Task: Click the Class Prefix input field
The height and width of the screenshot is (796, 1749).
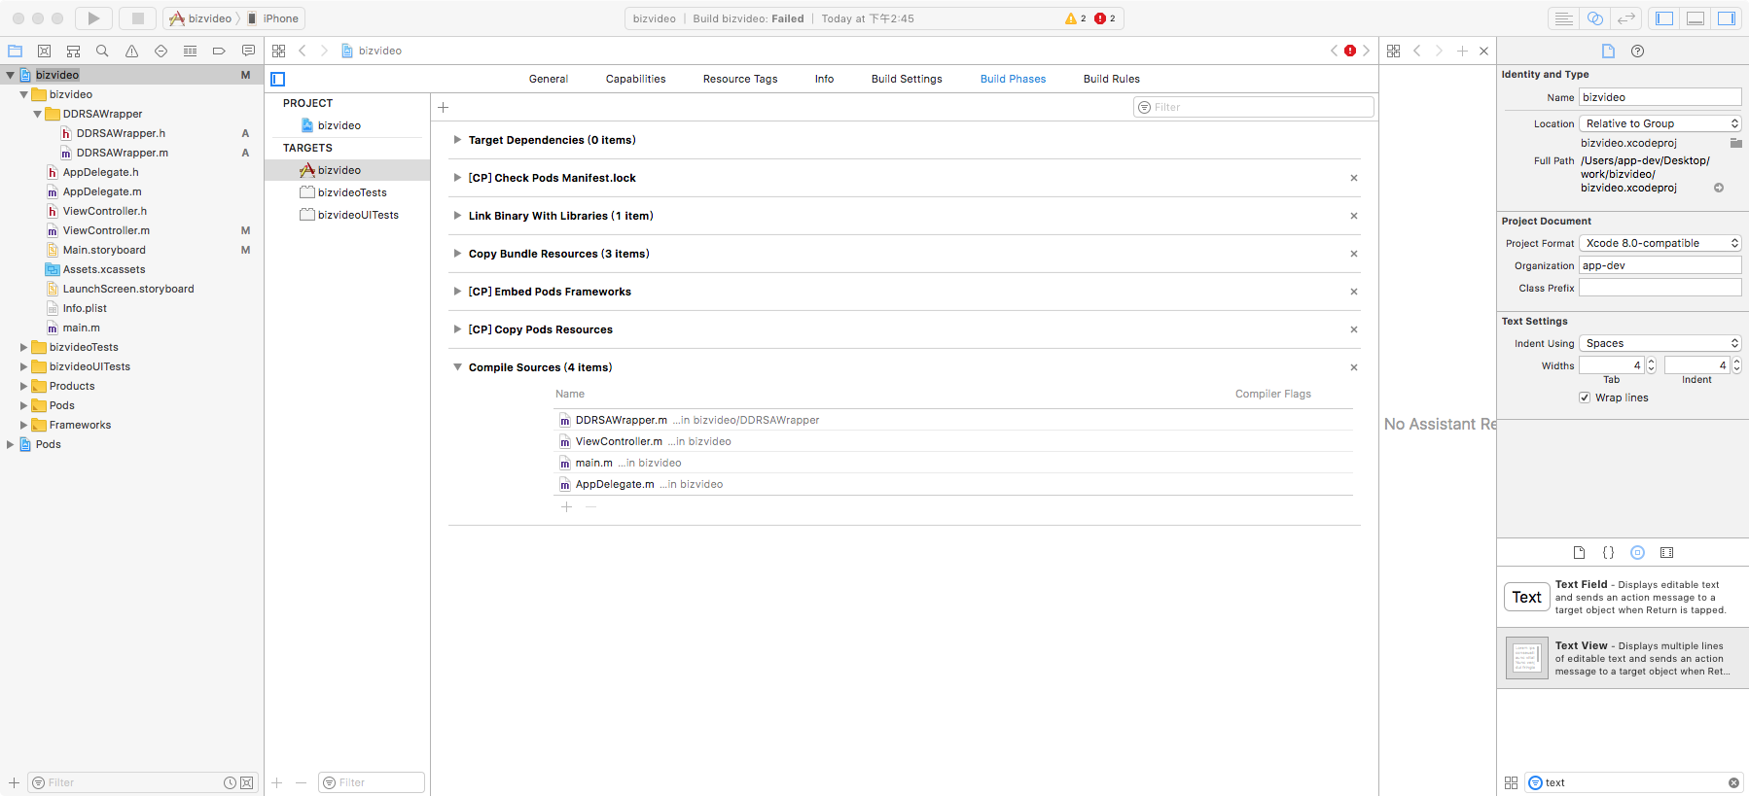Action: (x=1660, y=288)
